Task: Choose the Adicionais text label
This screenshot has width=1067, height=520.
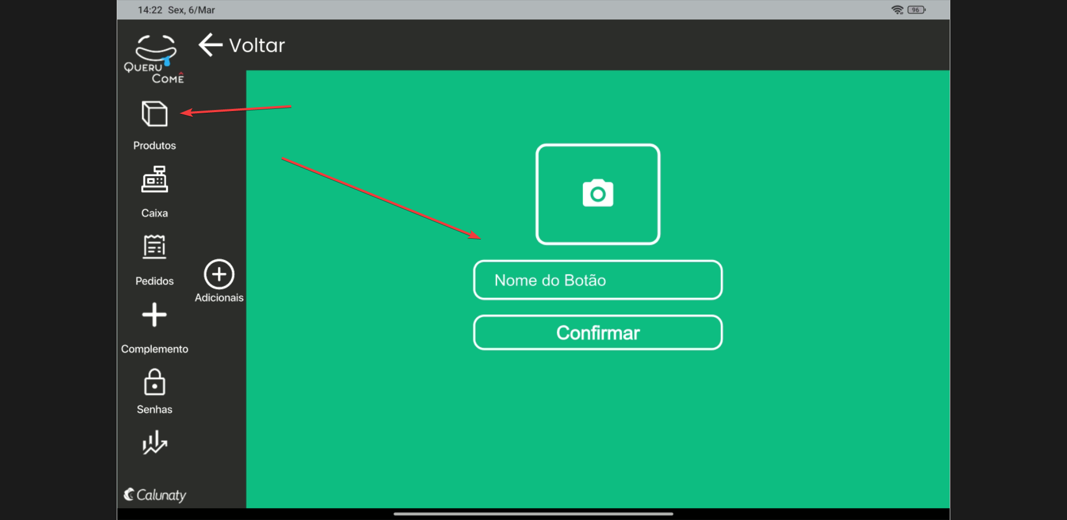Action: [x=219, y=298]
